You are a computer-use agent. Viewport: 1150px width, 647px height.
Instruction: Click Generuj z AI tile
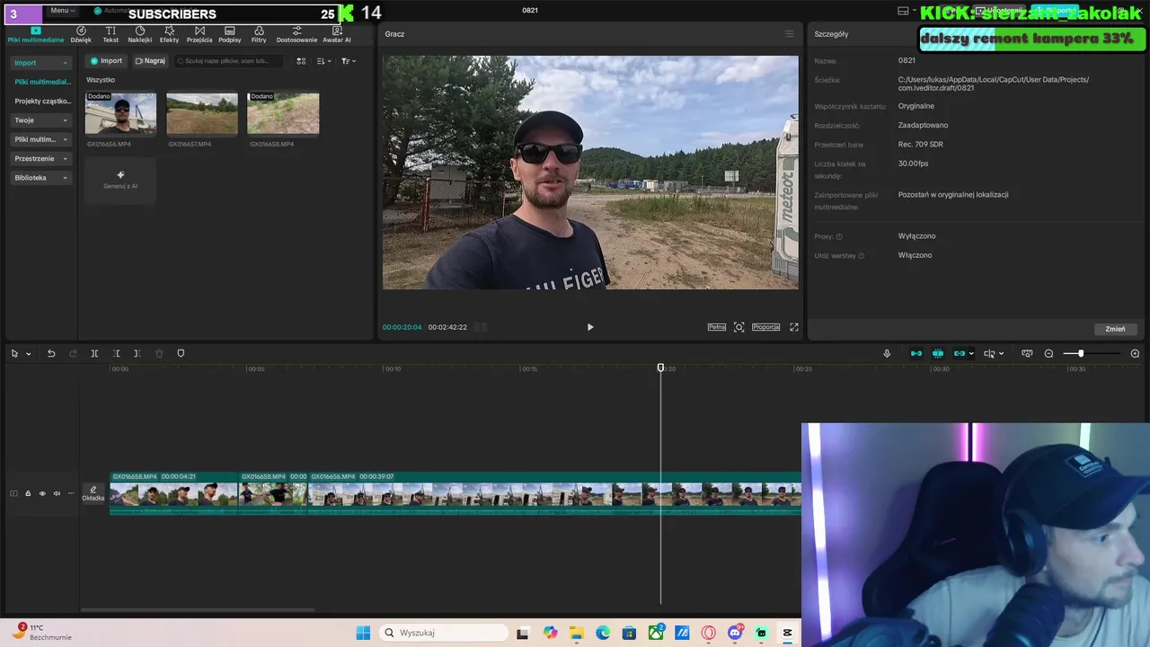[120, 180]
